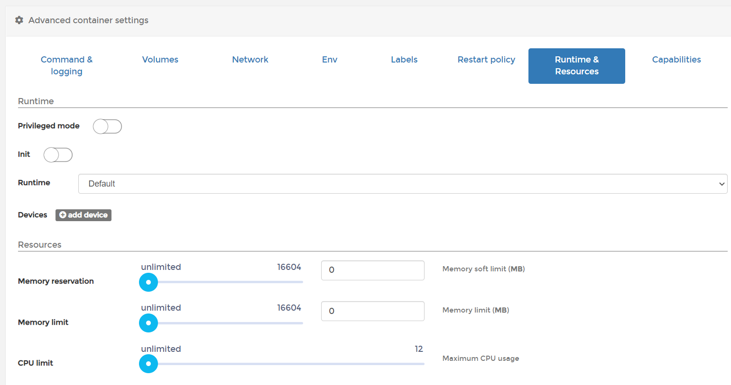731x385 pixels.
Task: Turn on the Init toggle
Action: 58,155
